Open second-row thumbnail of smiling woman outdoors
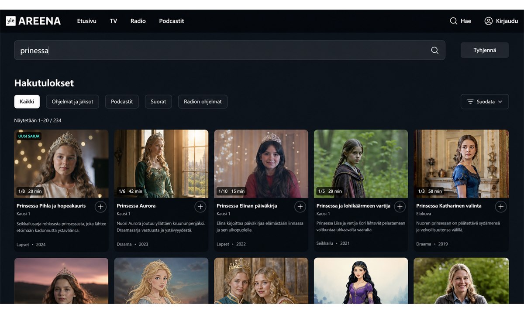Screen dimensions: 524x314 click(x=461, y=281)
